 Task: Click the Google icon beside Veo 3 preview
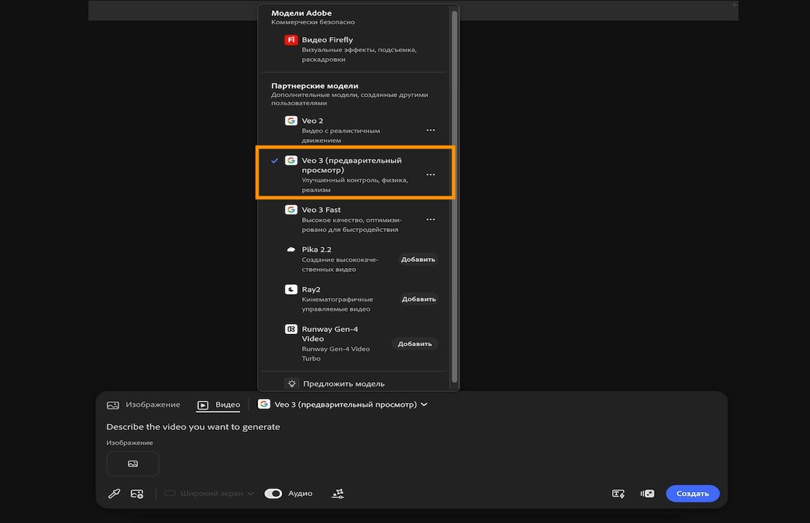tap(291, 161)
